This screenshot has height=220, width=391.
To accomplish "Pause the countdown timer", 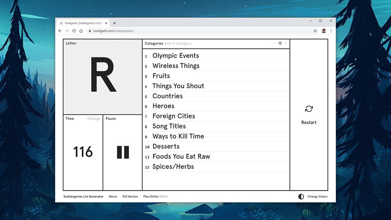I will click(123, 152).
